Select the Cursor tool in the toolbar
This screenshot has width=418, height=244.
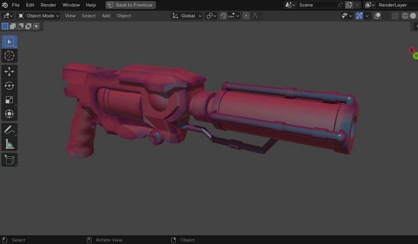(x=9, y=56)
